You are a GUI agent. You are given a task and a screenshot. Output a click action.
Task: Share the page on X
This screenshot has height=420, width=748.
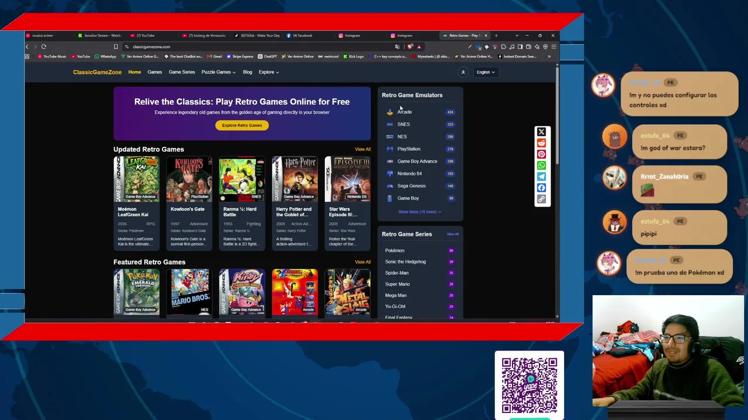(541, 132)
